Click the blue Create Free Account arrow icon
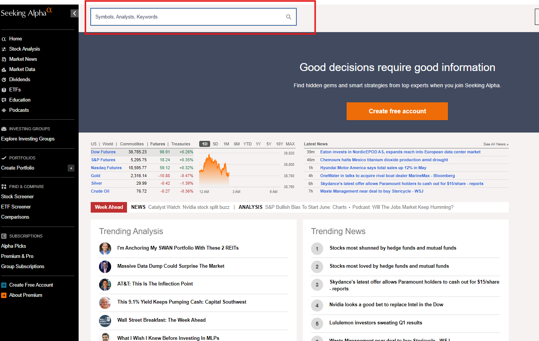The width and height of the screenshot is (539, 341). click(x=4, y=285)
